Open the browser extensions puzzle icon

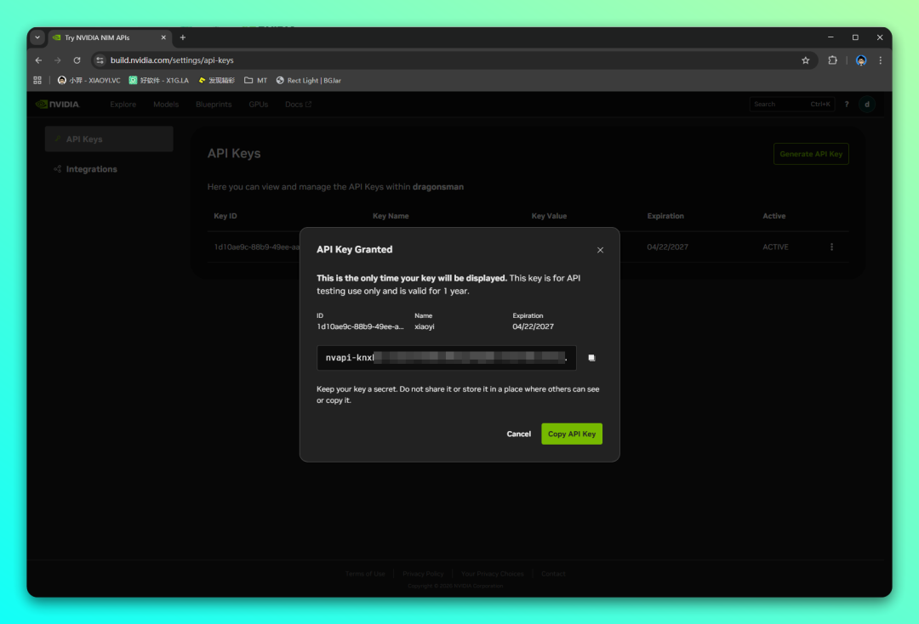[x=832, y=60]
